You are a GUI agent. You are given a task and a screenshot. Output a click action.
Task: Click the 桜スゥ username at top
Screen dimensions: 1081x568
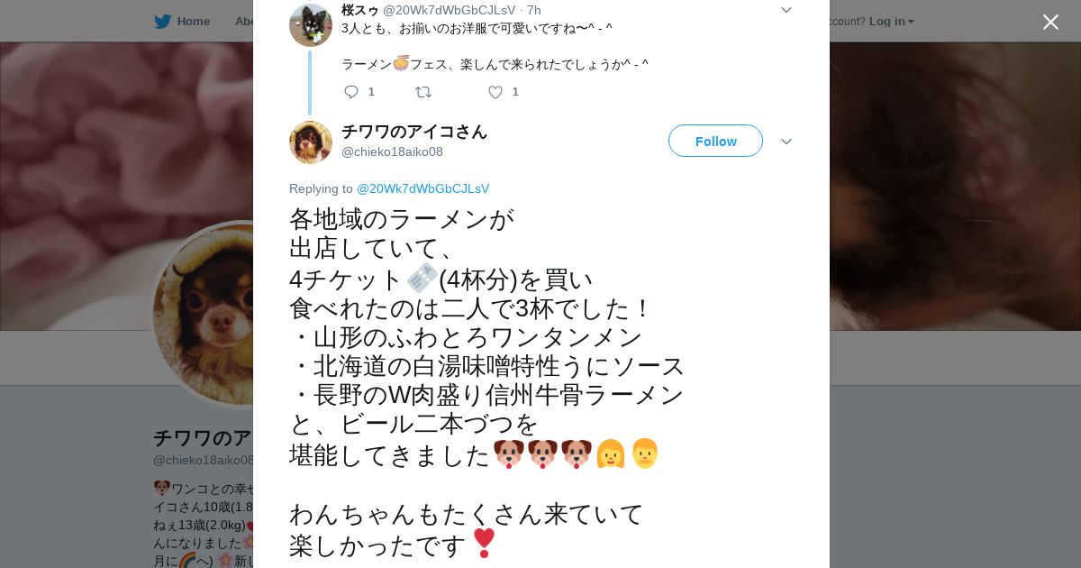(x=360, y=10)
